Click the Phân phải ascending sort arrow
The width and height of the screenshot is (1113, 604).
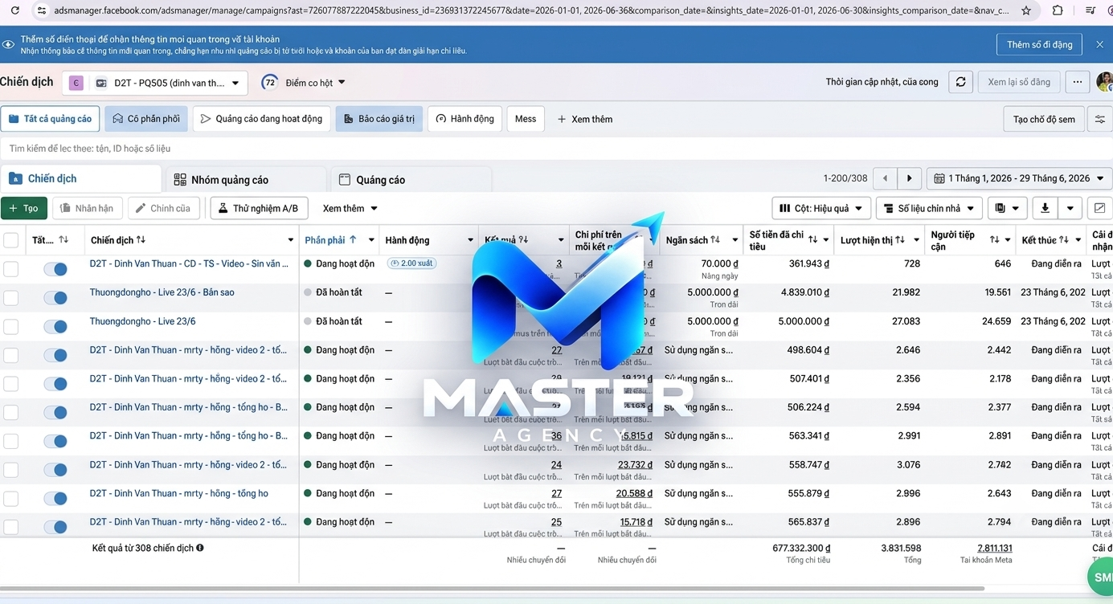(x=352, y=240)
